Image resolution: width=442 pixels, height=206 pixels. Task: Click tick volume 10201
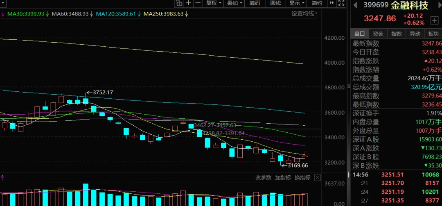(431, 192)
